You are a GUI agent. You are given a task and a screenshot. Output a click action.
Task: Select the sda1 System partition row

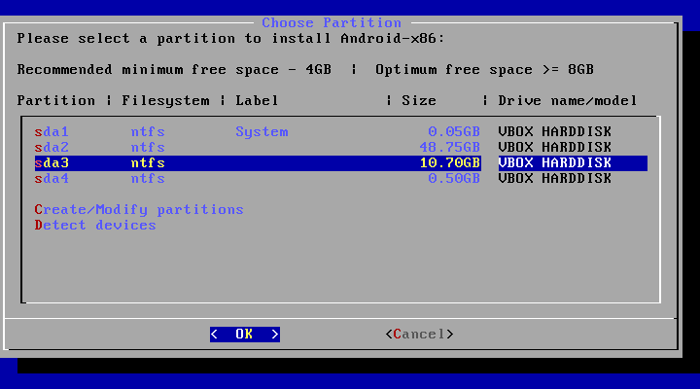coord(340,131)
